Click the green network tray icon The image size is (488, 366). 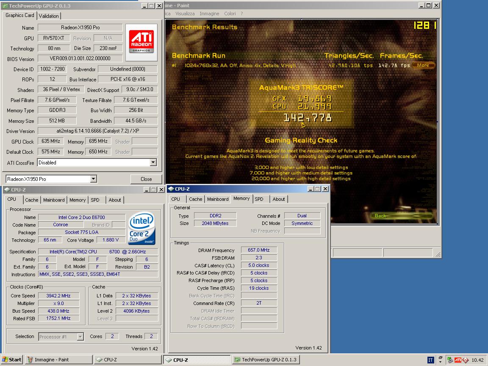tap(450, 360)
